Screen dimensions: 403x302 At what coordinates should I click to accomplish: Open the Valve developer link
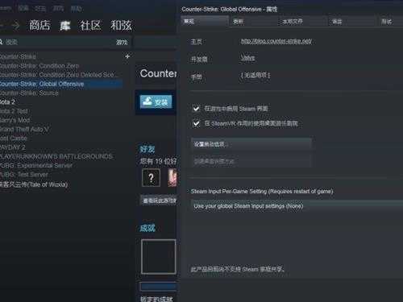[x=247, y=57]
